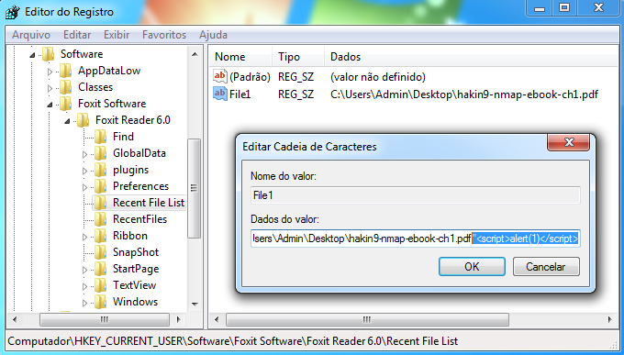Click the Classes folder icon
Viewport: 624px width, 355px height.
(x=66, y=87)
